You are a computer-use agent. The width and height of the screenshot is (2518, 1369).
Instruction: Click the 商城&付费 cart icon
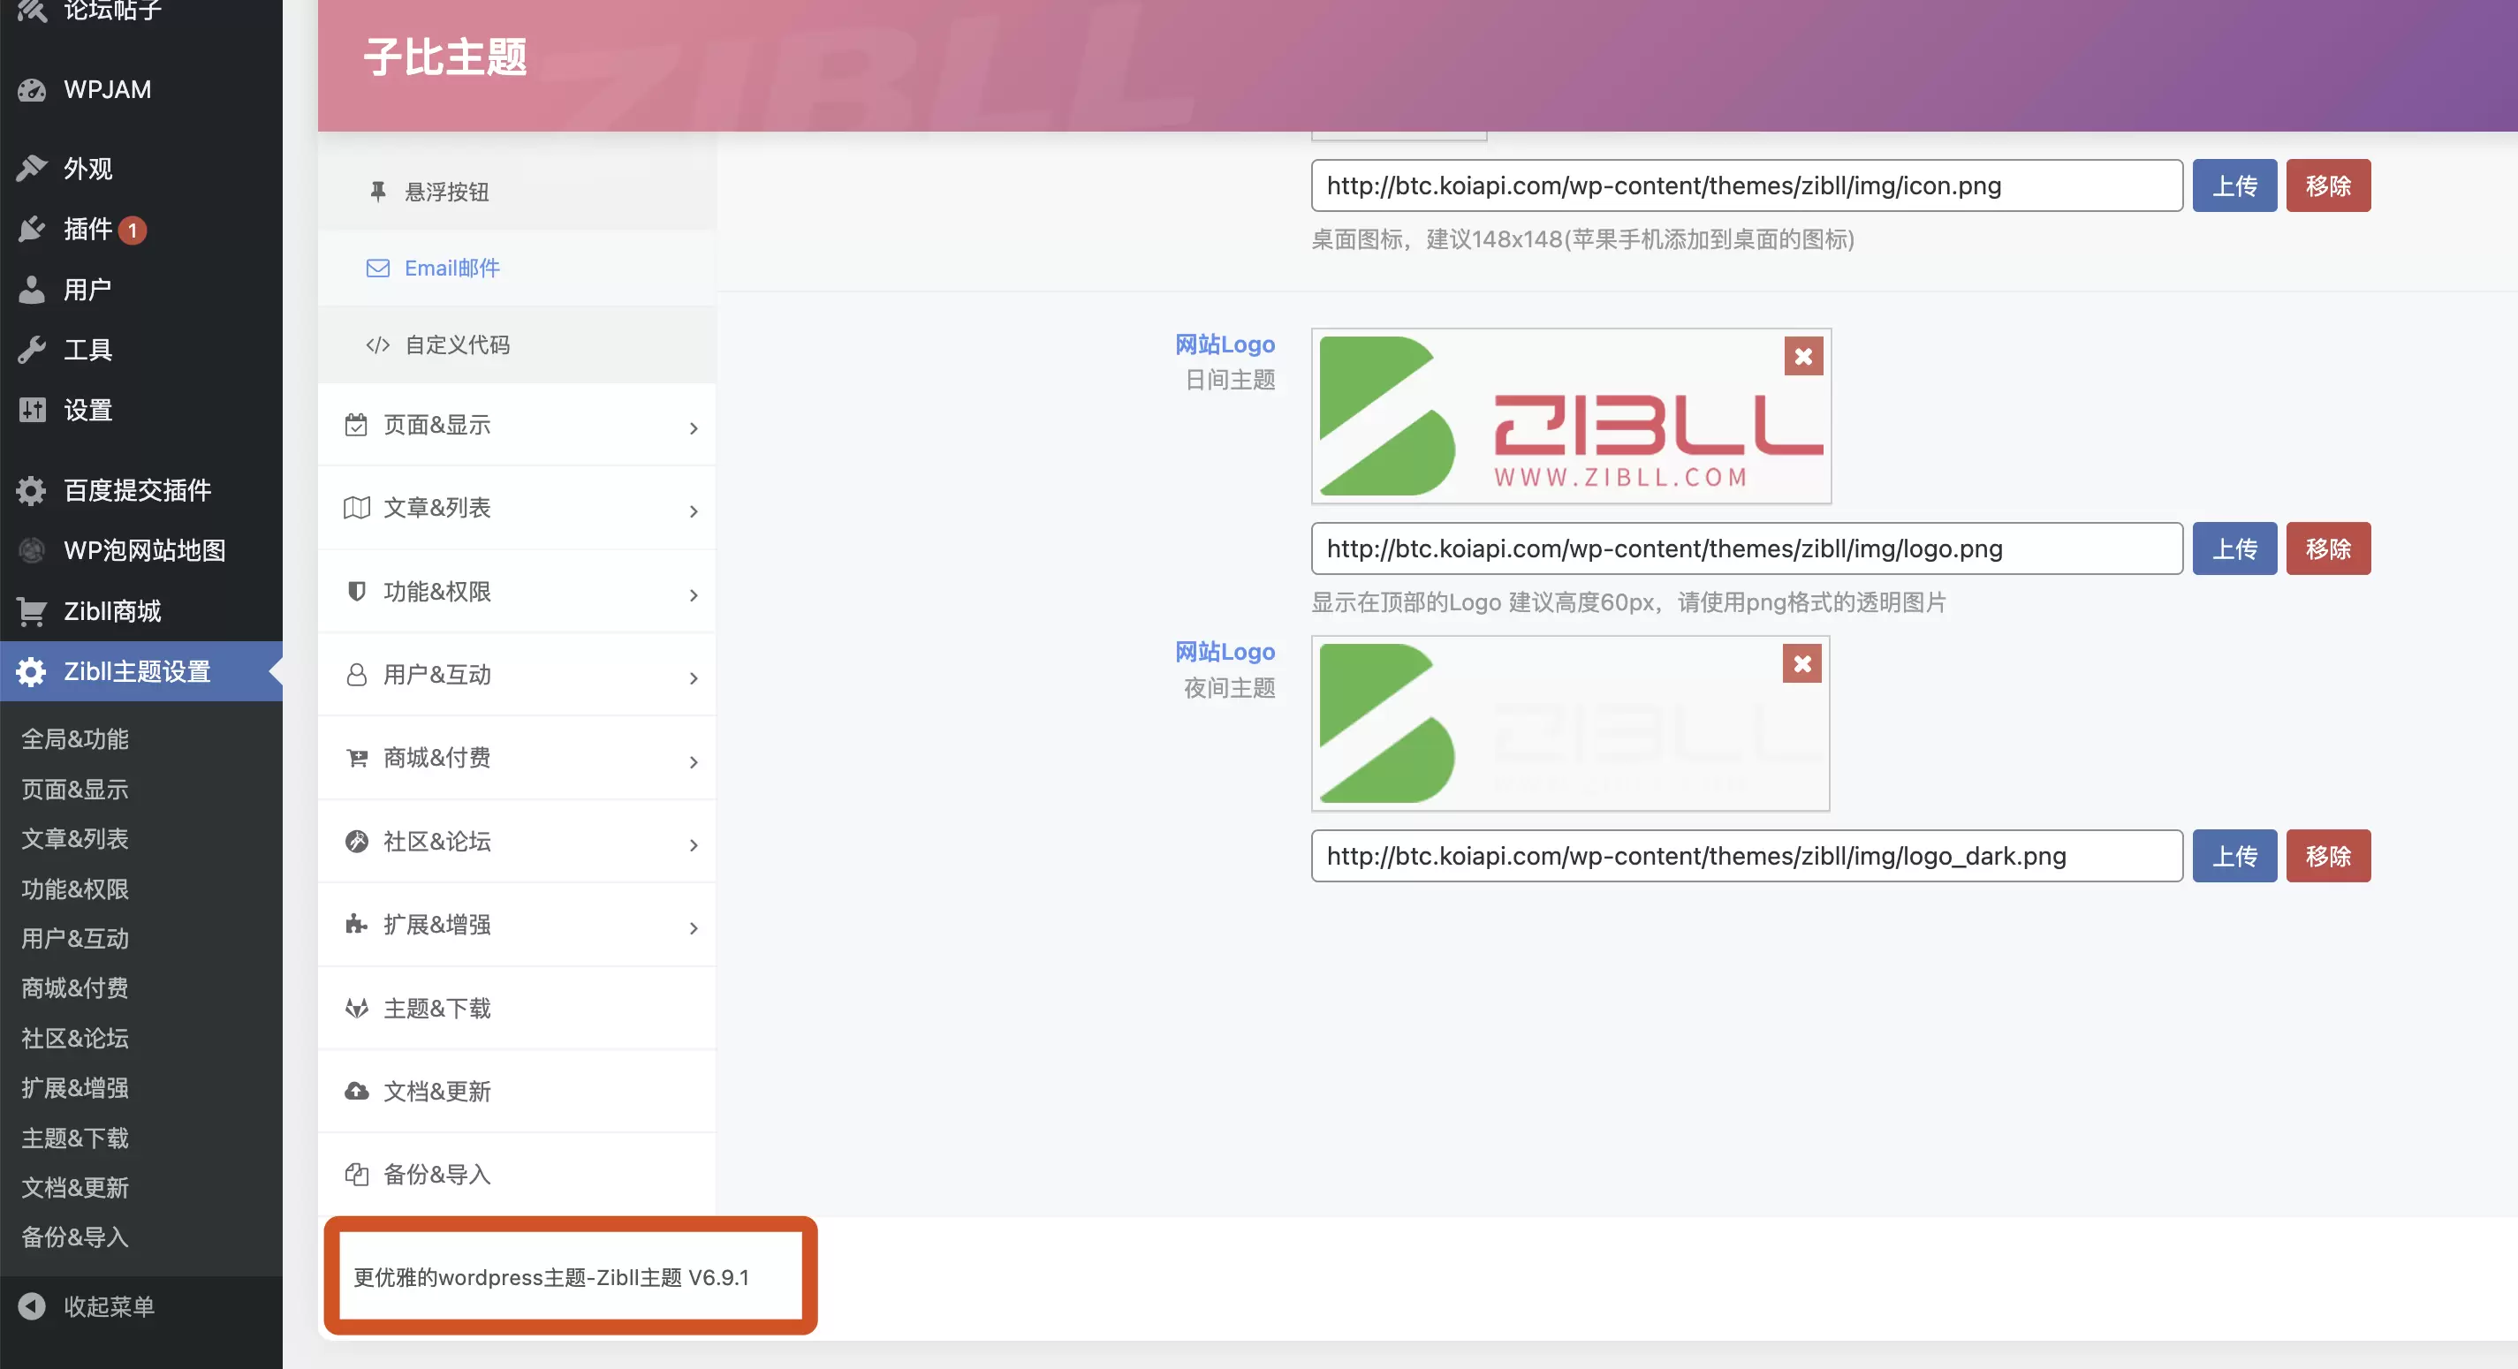[x=357, y=759]
